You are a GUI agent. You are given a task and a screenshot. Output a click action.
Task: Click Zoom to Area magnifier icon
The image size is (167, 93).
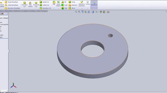79,12
